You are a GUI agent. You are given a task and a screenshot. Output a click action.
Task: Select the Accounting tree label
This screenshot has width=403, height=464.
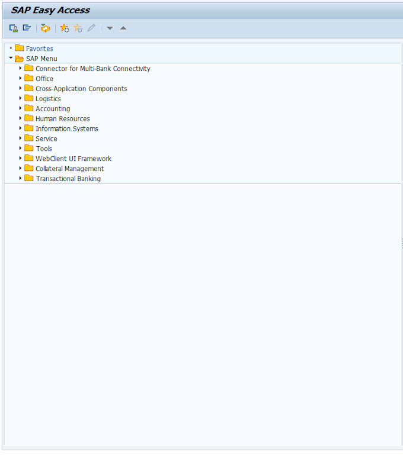[53, 109]
